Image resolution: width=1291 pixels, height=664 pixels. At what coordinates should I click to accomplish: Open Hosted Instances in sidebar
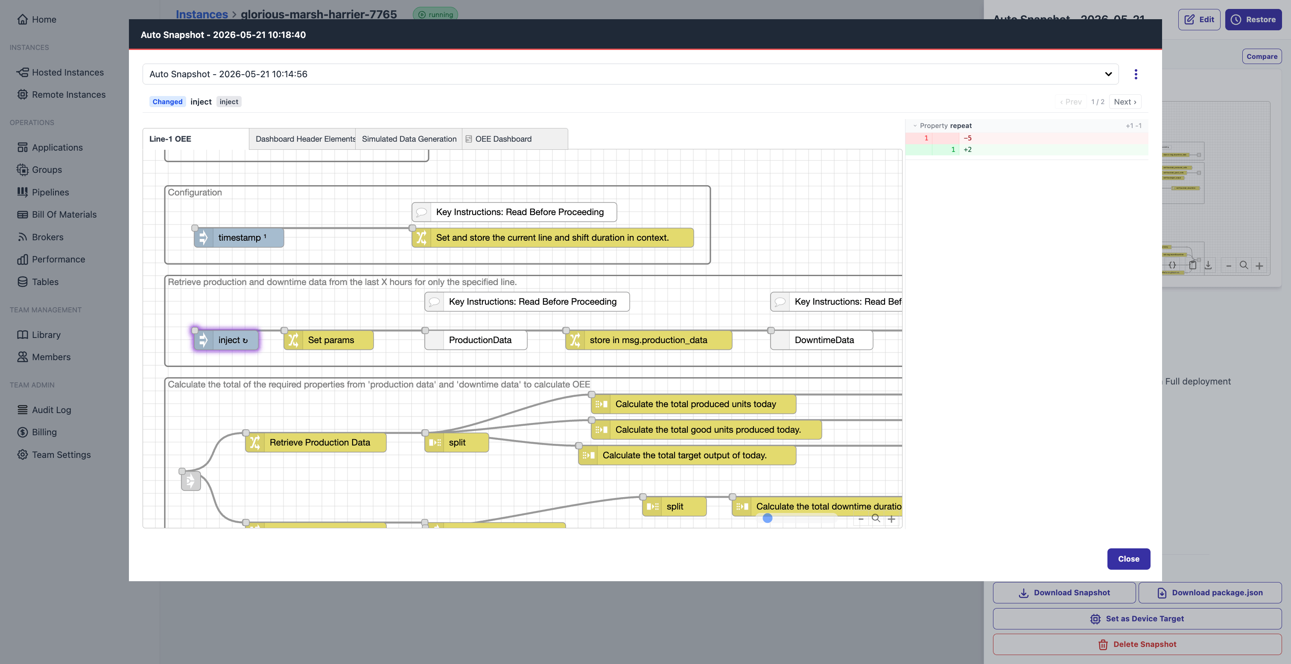tap(60, 72)
